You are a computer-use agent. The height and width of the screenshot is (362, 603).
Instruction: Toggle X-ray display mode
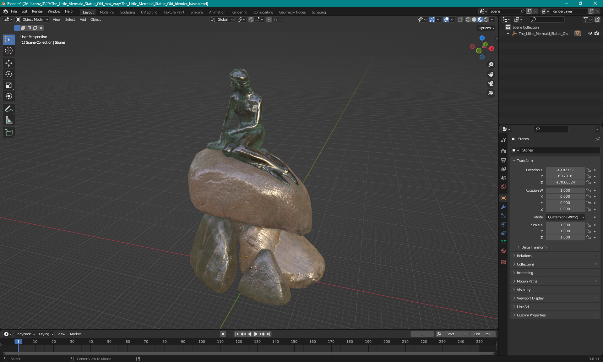460,19
